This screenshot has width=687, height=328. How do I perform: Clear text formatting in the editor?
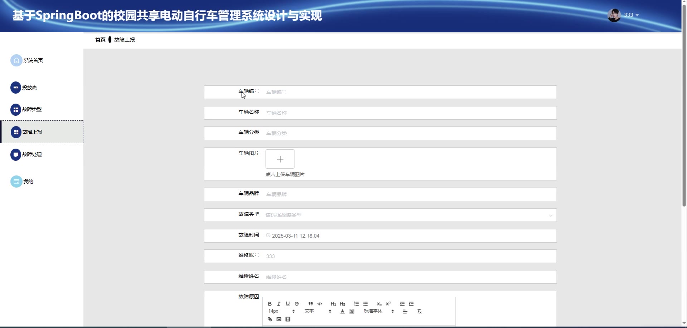(419, 312)
